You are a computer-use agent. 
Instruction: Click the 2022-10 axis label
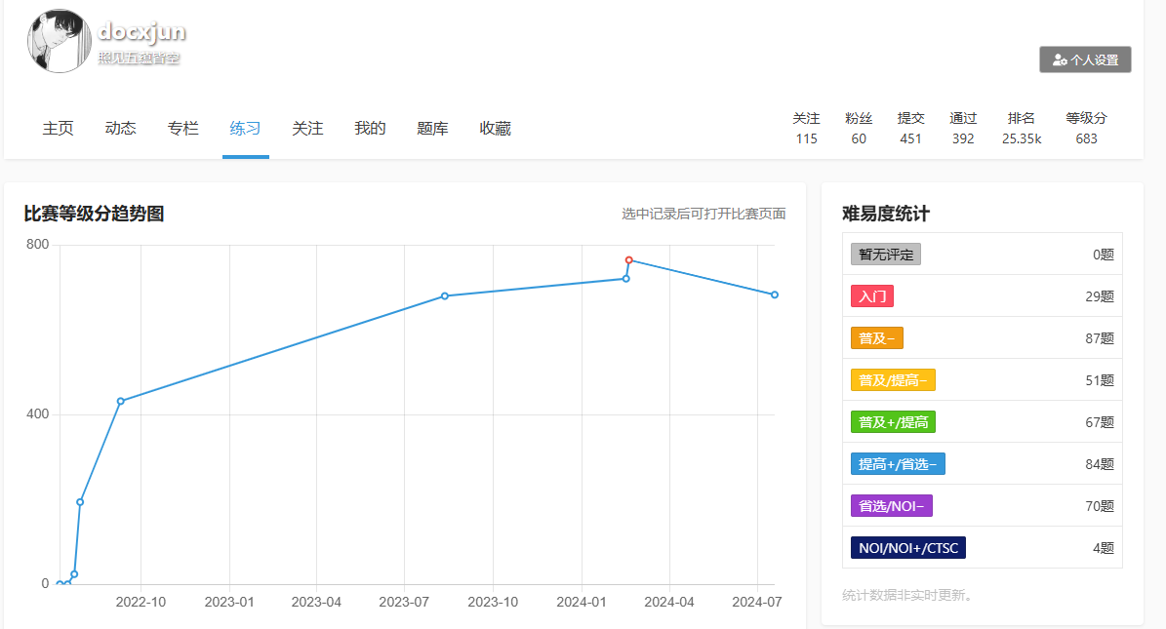141,603
